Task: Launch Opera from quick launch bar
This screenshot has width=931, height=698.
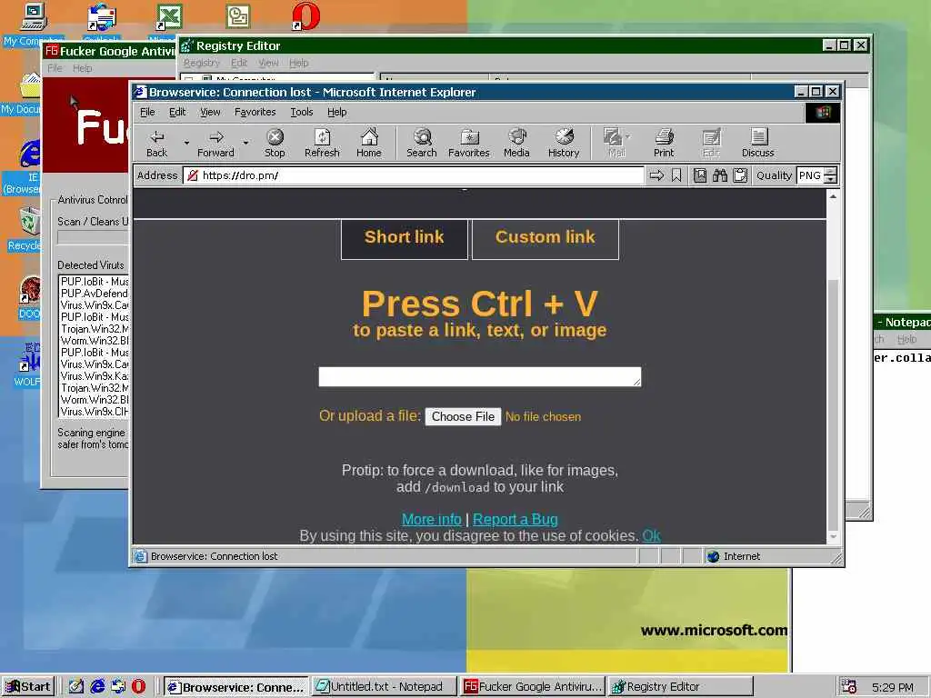Action: pos(138,686)
